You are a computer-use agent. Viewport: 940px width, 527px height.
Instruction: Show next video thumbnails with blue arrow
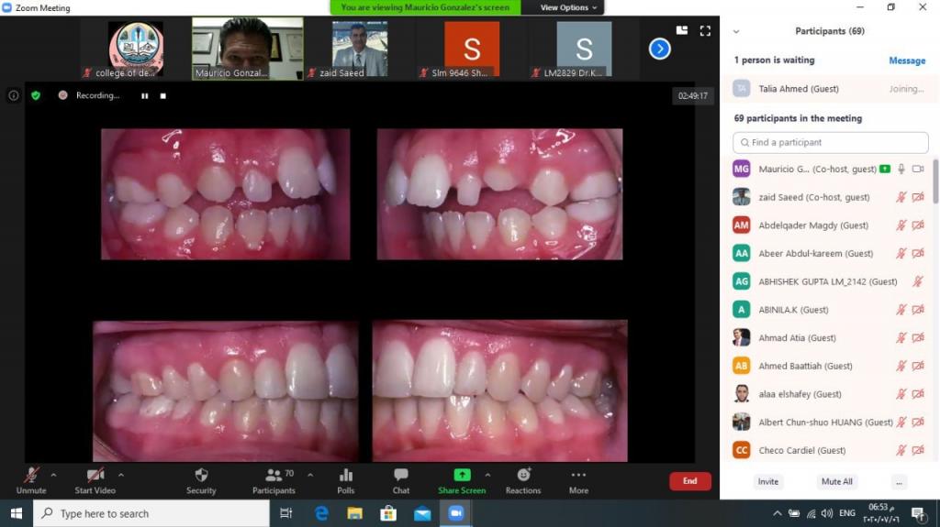coord(659,49)
